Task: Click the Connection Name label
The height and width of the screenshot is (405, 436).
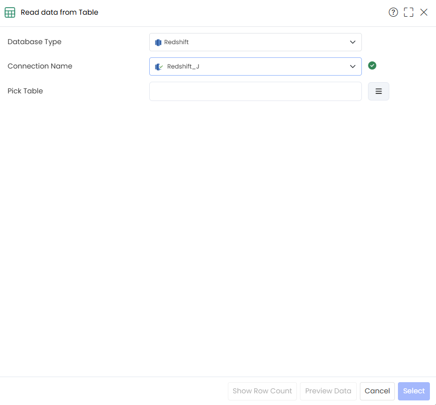Action: (40, 66)
